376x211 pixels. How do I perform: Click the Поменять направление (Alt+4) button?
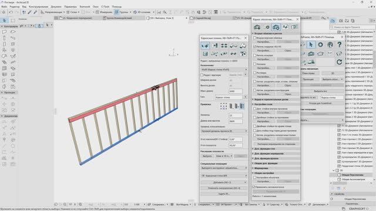coord(224,188)
